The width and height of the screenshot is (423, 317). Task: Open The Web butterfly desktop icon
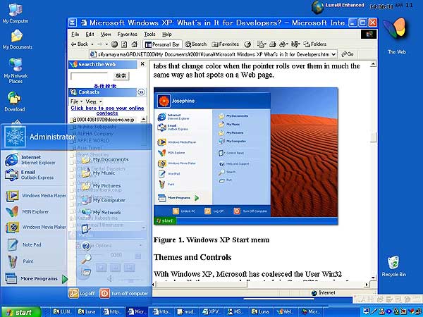click(x=396, y=37)
